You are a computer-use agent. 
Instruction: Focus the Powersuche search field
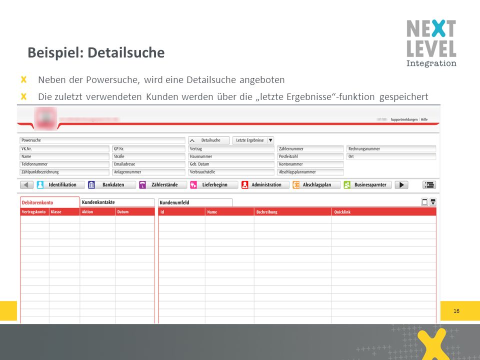102,140
